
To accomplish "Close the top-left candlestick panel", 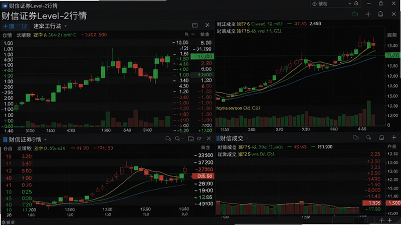I will click(208, 25).
